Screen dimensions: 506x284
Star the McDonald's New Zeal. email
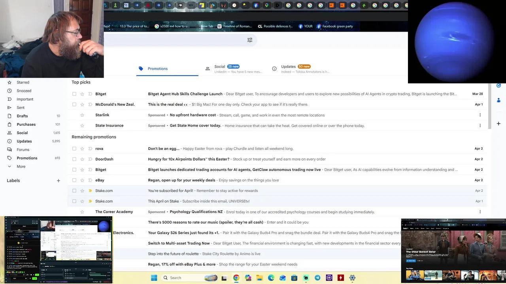(82, 105)
